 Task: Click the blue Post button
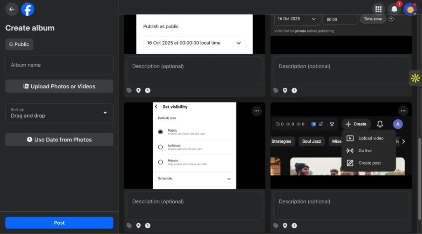pos(59,222)
